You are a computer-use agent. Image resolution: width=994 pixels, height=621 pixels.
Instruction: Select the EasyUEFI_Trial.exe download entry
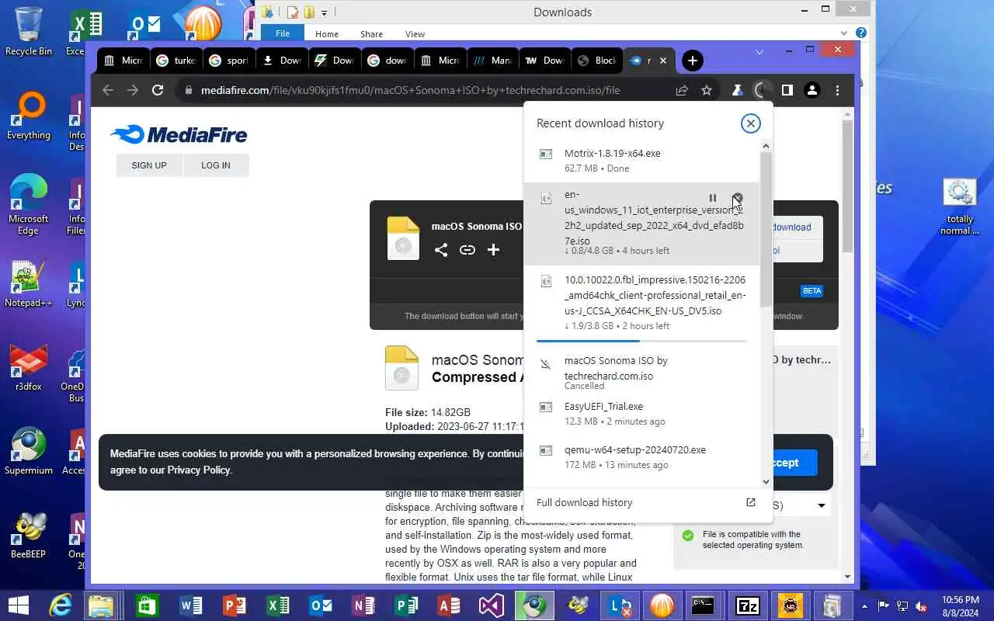641,414
